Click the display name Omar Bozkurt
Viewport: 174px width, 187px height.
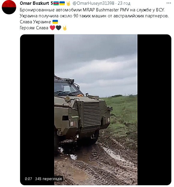tap(34, 3)
